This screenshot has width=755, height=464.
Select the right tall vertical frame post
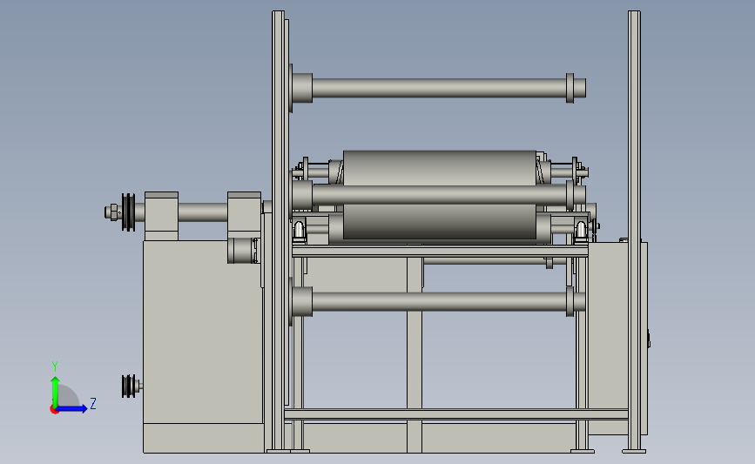634,231
